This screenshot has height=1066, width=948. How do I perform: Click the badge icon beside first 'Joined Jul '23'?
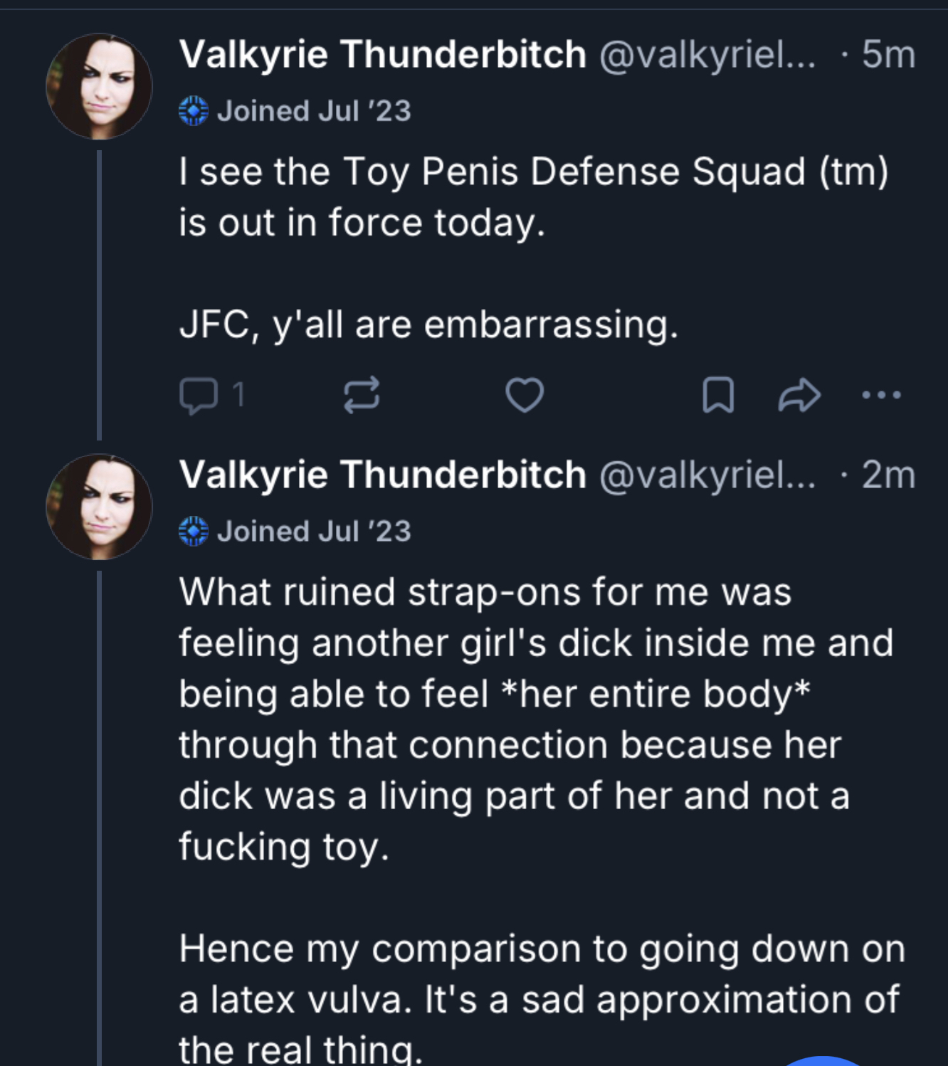(194, 112)
